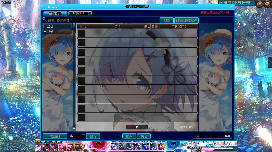The image size is (272, 152).
Task: Activate the hand skill on key A
Action: (114, 147)
